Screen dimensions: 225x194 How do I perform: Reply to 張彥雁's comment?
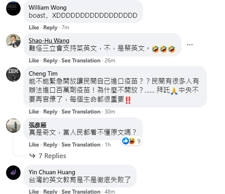[50, 144]
